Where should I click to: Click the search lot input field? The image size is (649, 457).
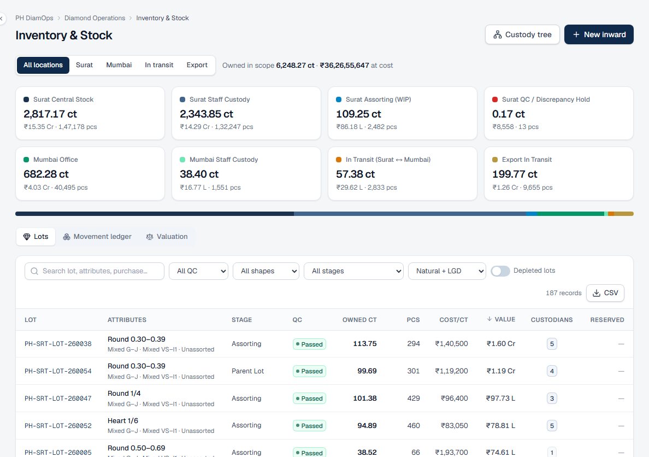tap(95, 271)
